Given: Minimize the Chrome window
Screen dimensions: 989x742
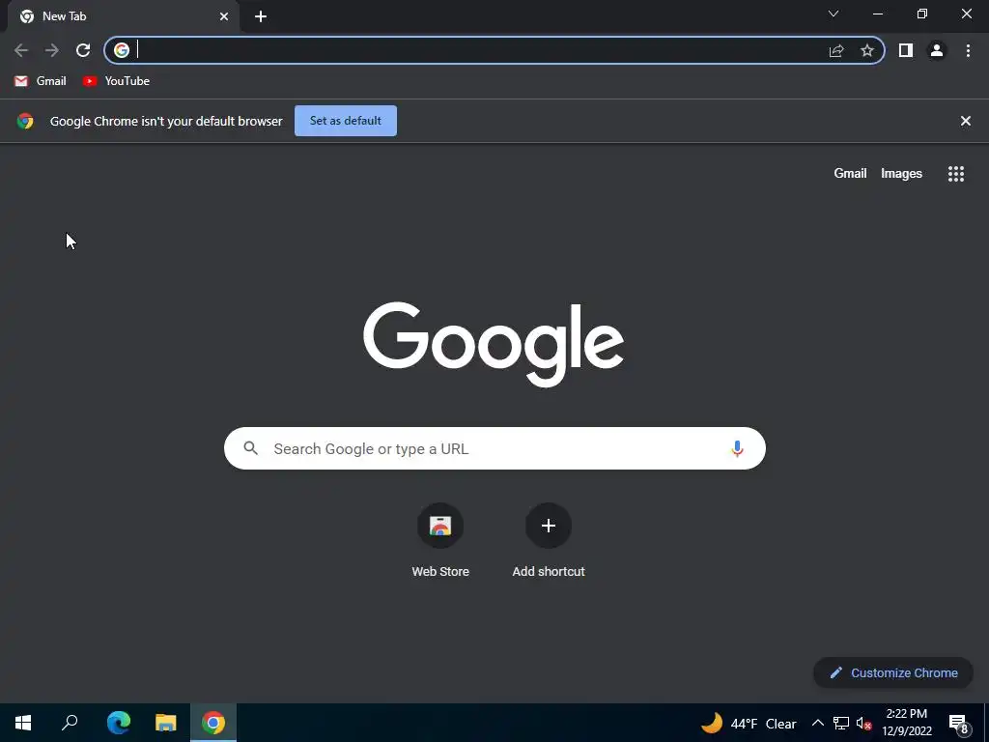Looking at the screenshot, I should [x=877, y=14].
